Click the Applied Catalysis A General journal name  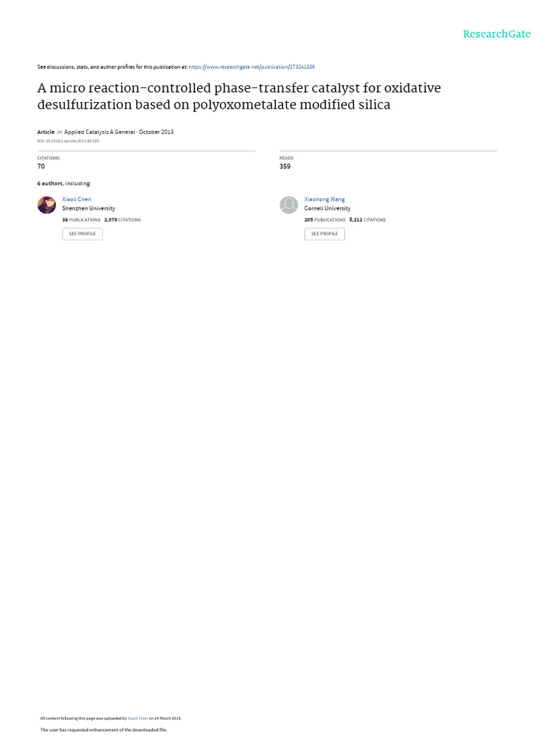99,132
